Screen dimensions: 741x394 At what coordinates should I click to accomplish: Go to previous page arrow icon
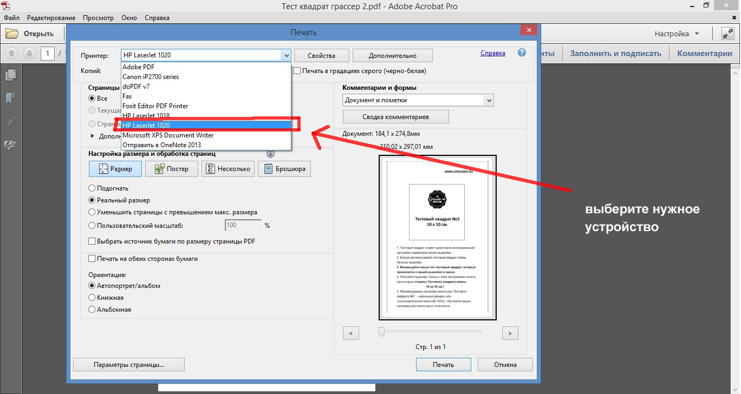(x=12, y=53)
